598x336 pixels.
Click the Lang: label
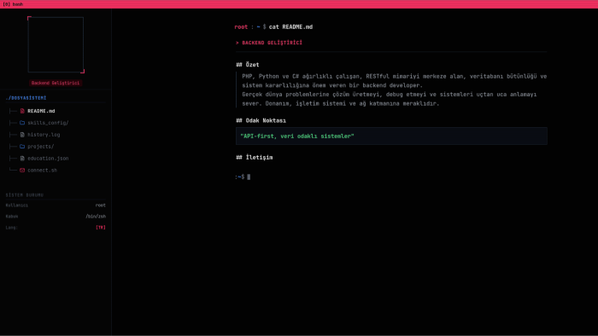click(x=11, y=227)
